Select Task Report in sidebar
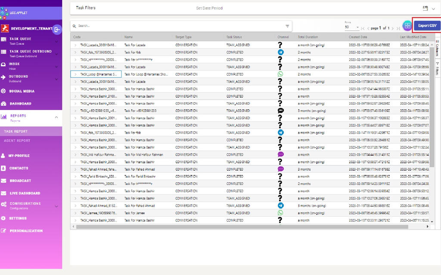441x275 pixels. (16, 131)
